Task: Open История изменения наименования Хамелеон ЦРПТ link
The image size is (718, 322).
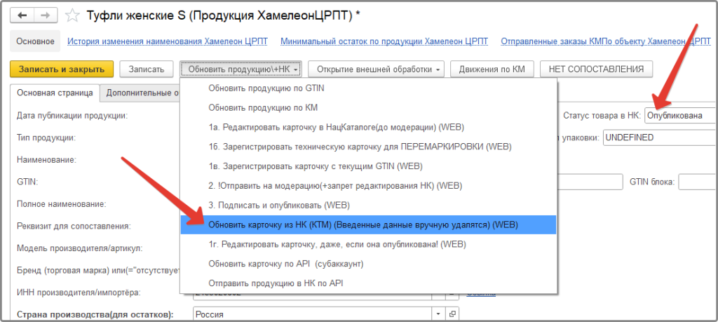Action: 168,41
